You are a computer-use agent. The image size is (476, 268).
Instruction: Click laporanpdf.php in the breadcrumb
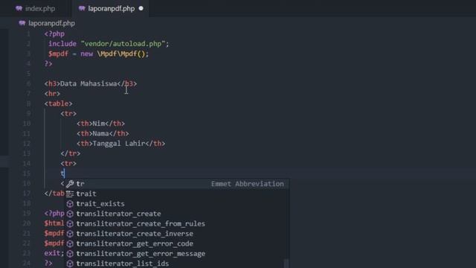click(x=51, y=23)
